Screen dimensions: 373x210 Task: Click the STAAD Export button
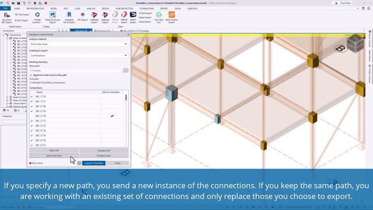pos(145,13)
